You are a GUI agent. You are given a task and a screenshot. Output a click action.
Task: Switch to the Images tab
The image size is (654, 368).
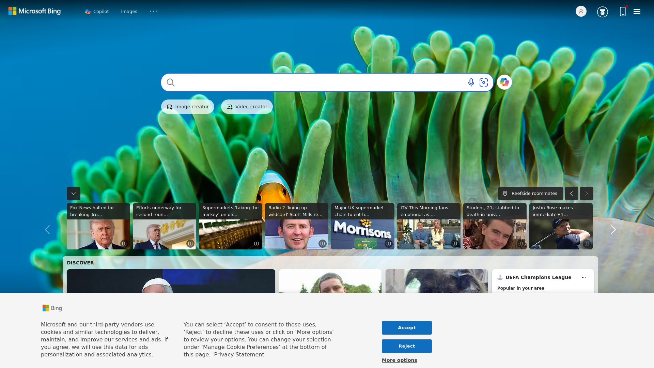click(129, 11)
